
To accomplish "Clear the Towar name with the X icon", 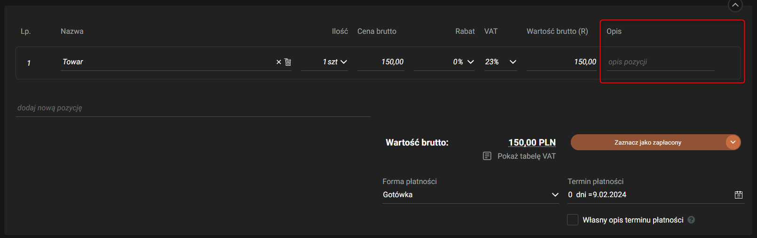I will 278,62.
